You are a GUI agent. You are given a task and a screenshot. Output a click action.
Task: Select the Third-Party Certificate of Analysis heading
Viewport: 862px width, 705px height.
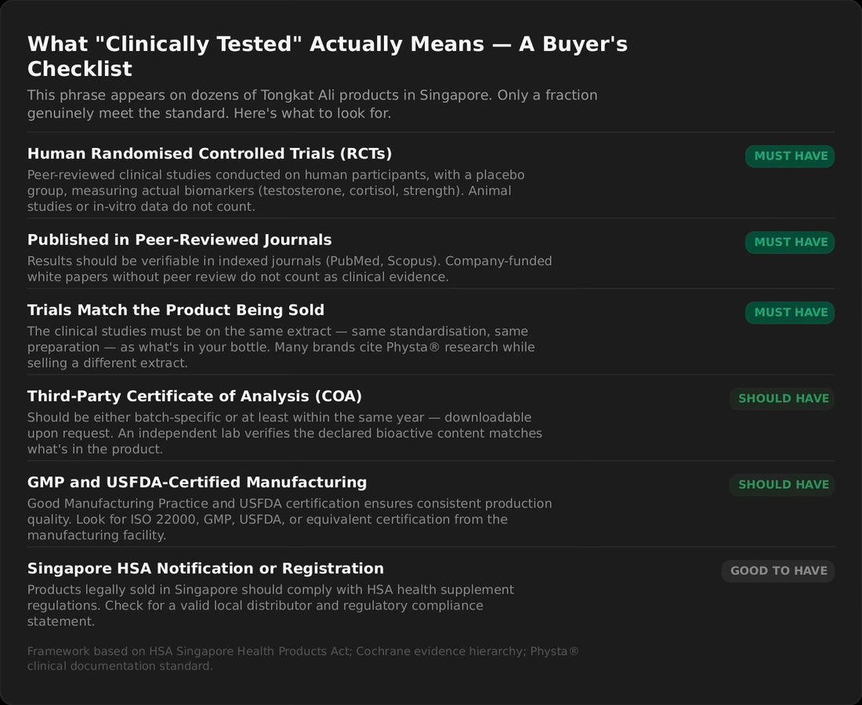[x=194, y=396]
